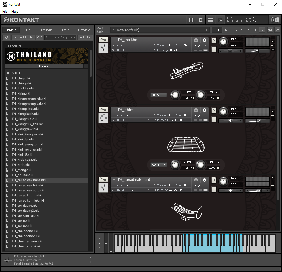This screenshot has height=272, width=282.
Task: Mute the TH_jha khe instrument
Action: coord(214,49)
